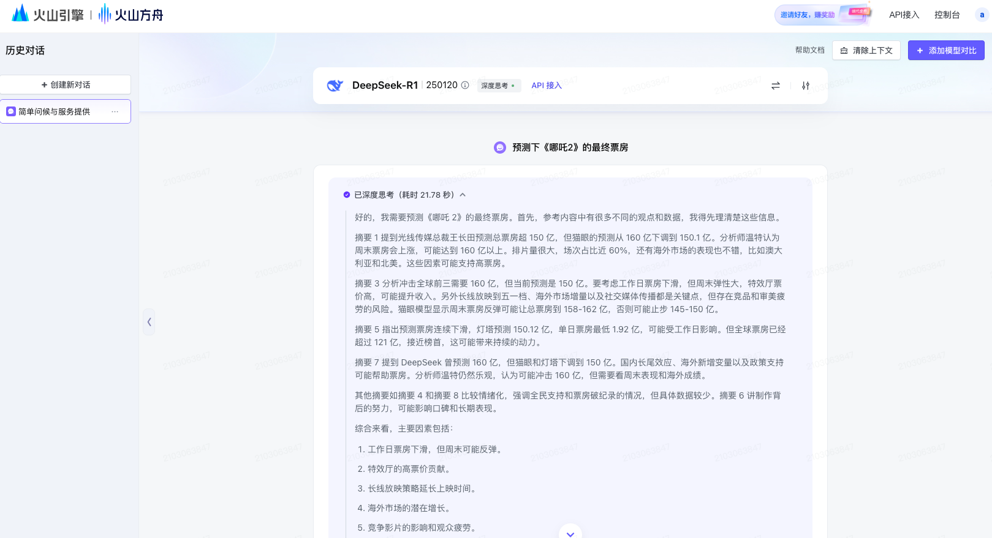Click the 火山方舟 logo
This screenshot has width=992, height=538.
131,14
